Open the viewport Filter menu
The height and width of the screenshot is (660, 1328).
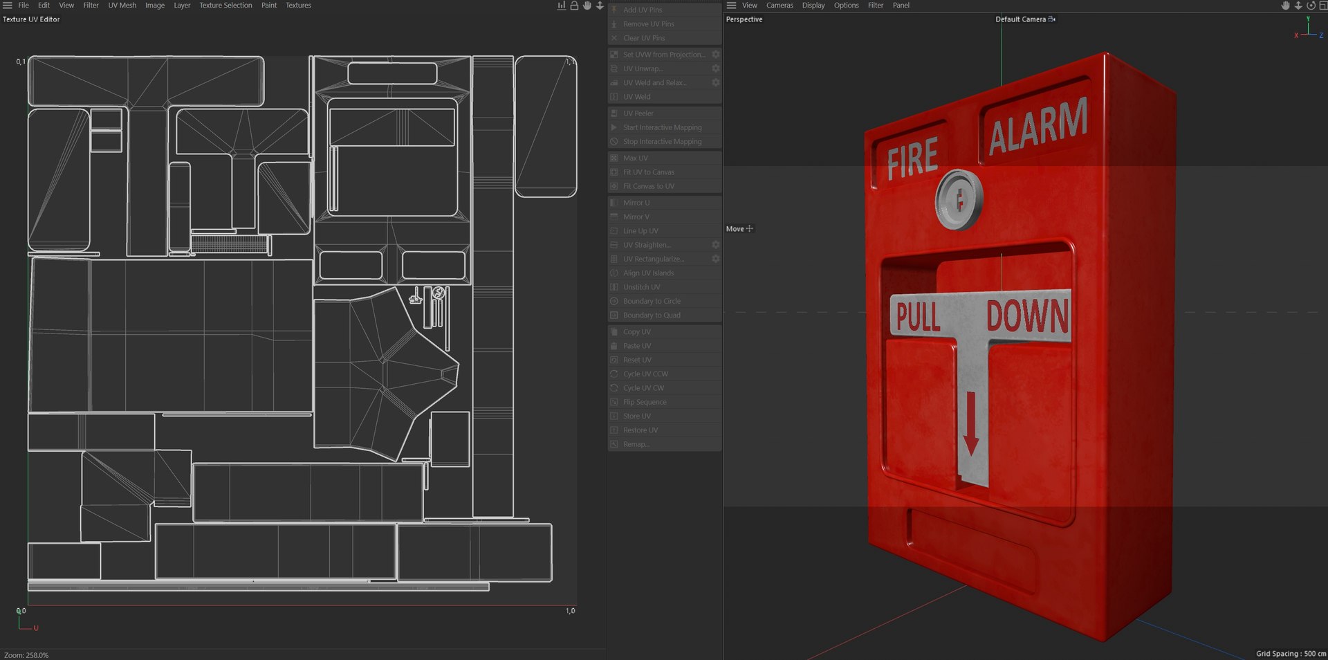876,6
